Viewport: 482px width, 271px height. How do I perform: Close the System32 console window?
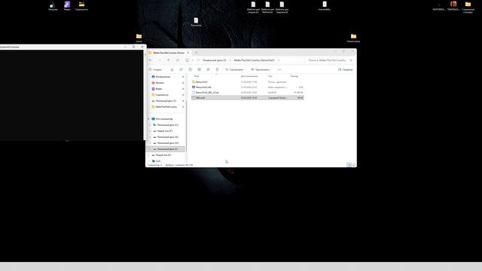[x=142, y=47]
